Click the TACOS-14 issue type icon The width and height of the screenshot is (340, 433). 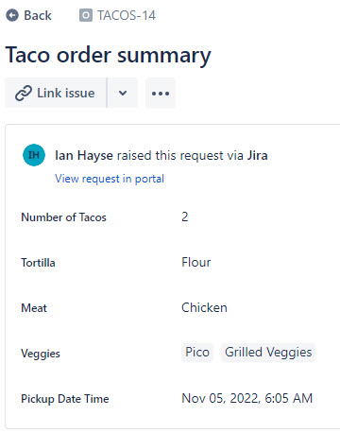click(86, 15)
